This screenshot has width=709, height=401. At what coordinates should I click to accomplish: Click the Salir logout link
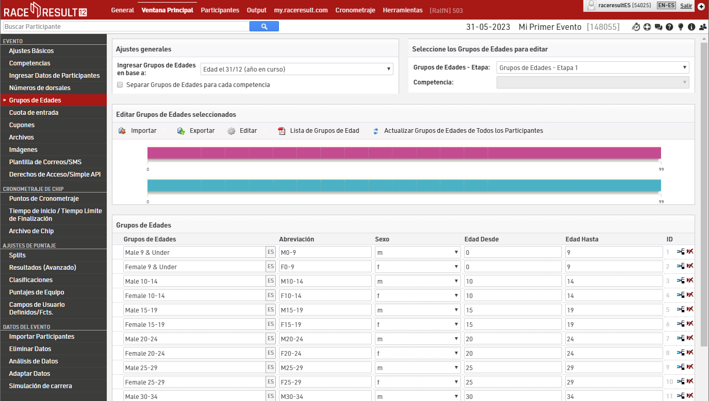[x=686, y=5]
